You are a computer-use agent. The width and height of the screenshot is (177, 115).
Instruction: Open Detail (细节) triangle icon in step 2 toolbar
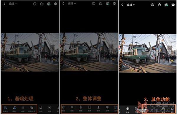pyautogui.click(x=98, y=109)
